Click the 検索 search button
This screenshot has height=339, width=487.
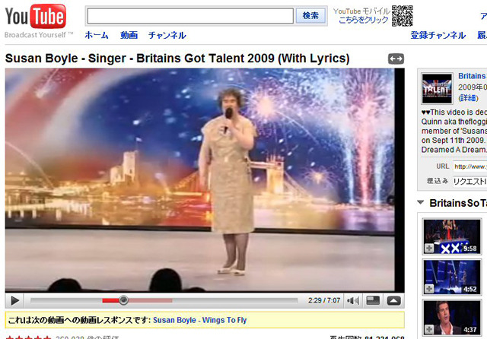click(311, 16)
